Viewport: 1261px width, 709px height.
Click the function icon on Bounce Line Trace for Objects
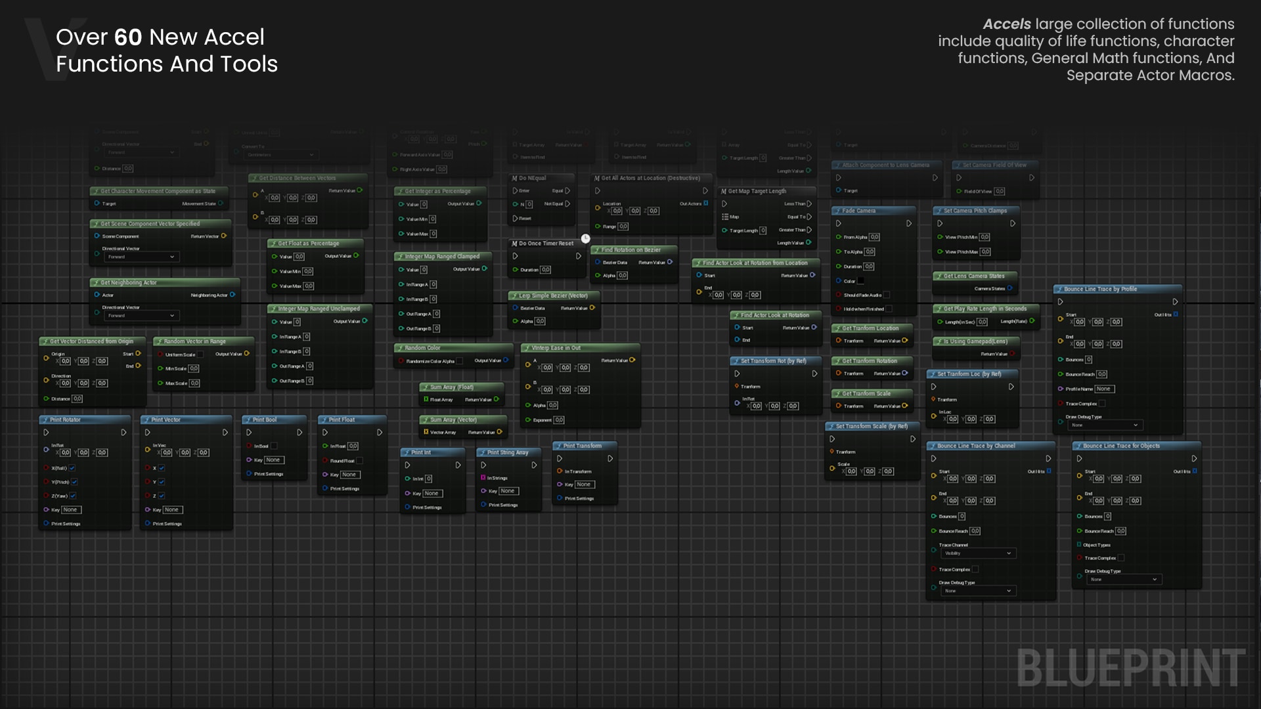[1079, 446]
